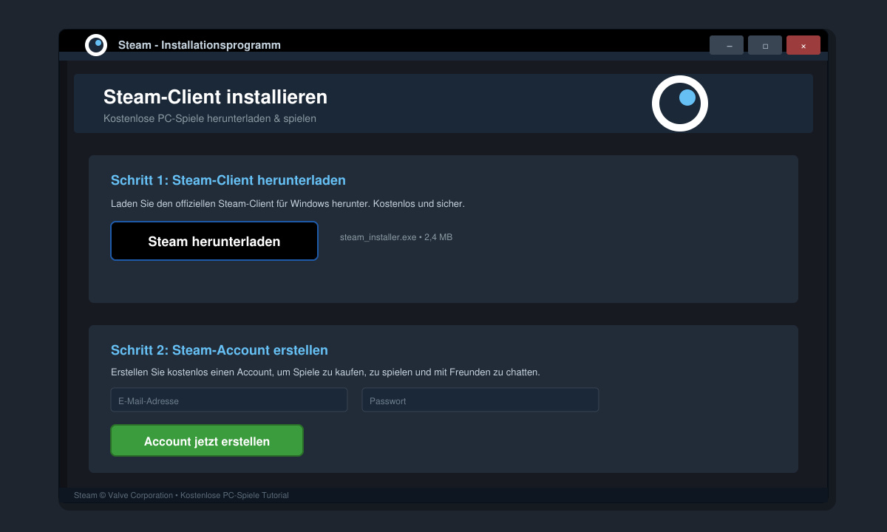
Task: Close the Steam installer window
Action: (803, 45)
